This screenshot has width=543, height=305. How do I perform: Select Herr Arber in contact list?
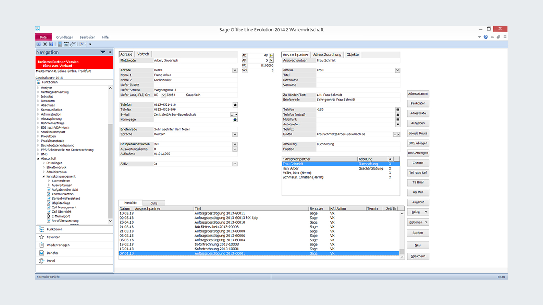coord(341,168)
